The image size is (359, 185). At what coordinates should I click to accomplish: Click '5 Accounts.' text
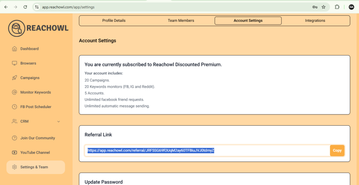click(x=94, y=93)
